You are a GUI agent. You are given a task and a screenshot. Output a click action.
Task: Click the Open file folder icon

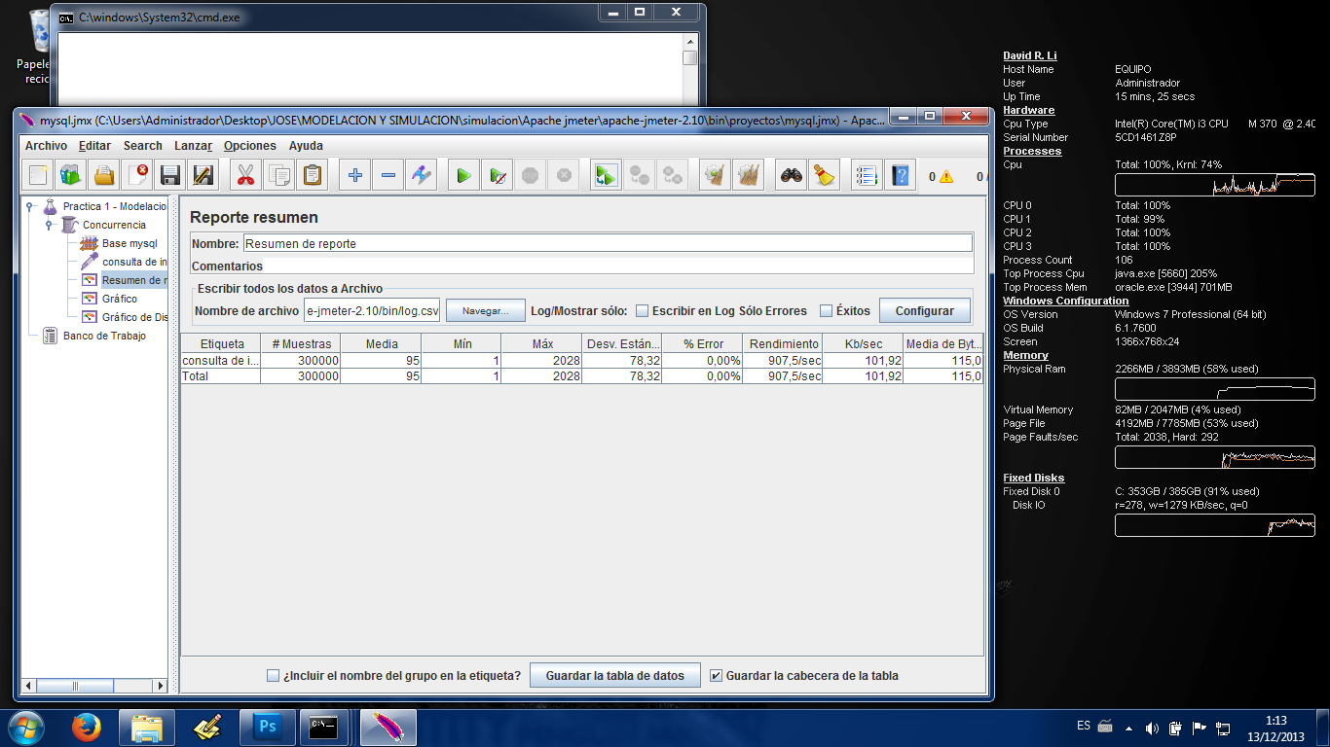tap(103, 176)
